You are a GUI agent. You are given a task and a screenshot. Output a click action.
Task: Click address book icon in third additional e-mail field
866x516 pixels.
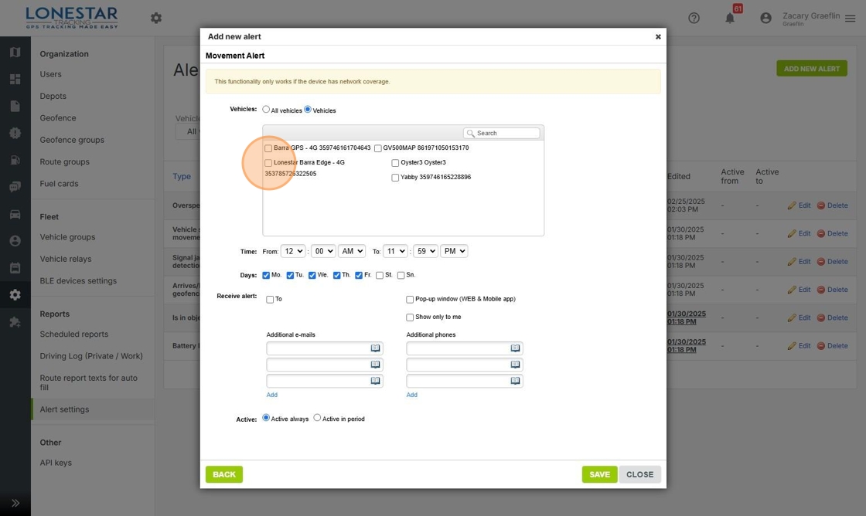(x=375, y=380)
